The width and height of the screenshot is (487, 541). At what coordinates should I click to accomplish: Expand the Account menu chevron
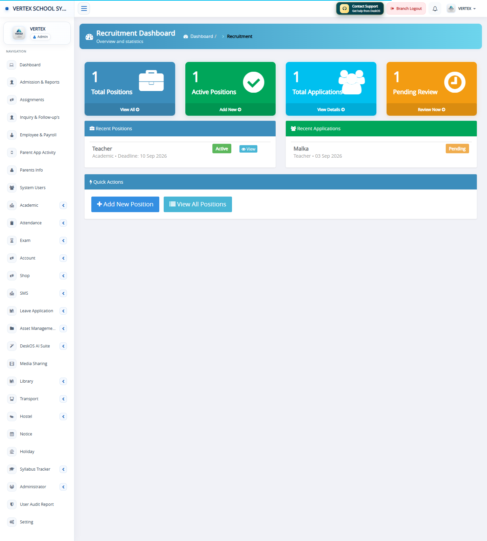pos(63,258)
